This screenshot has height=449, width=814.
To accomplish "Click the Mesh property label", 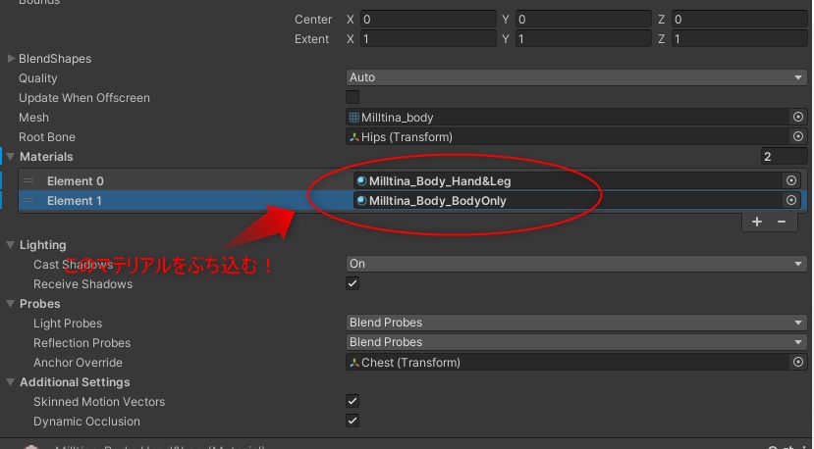I will [x=33, y=118].
